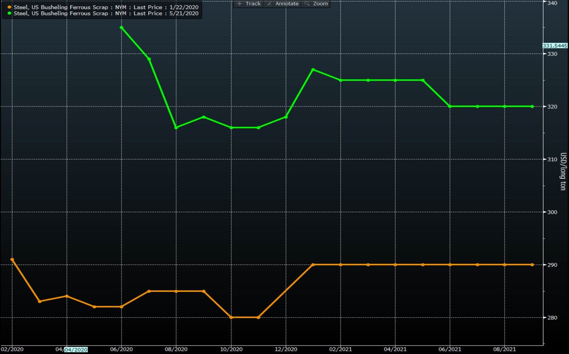
Task: Select the Zoom label in the chart toolbar
Action: point(320,3)
